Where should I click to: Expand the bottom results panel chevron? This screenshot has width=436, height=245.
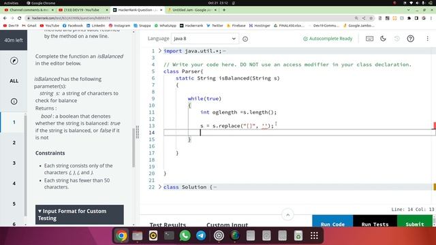click(x=287, y=215)
